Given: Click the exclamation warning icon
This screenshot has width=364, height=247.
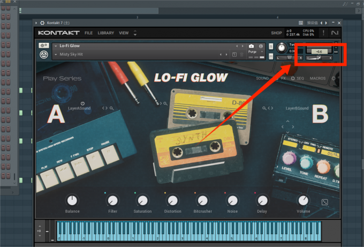Looking at the screenshot, I should click(323, 33).
